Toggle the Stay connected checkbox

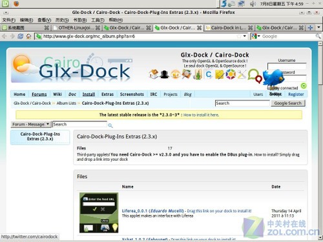[269, 88]
